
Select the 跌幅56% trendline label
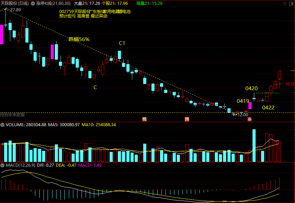click(x=79, y=39)
